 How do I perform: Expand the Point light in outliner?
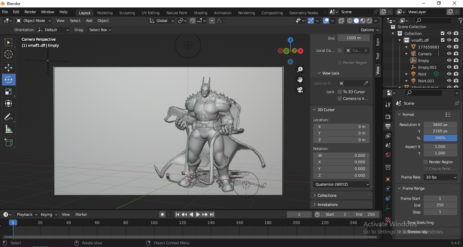407,74
